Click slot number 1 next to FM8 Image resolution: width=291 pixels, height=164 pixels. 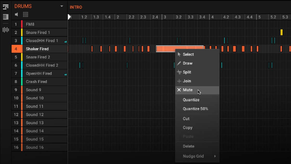click(x=16, y=24)
